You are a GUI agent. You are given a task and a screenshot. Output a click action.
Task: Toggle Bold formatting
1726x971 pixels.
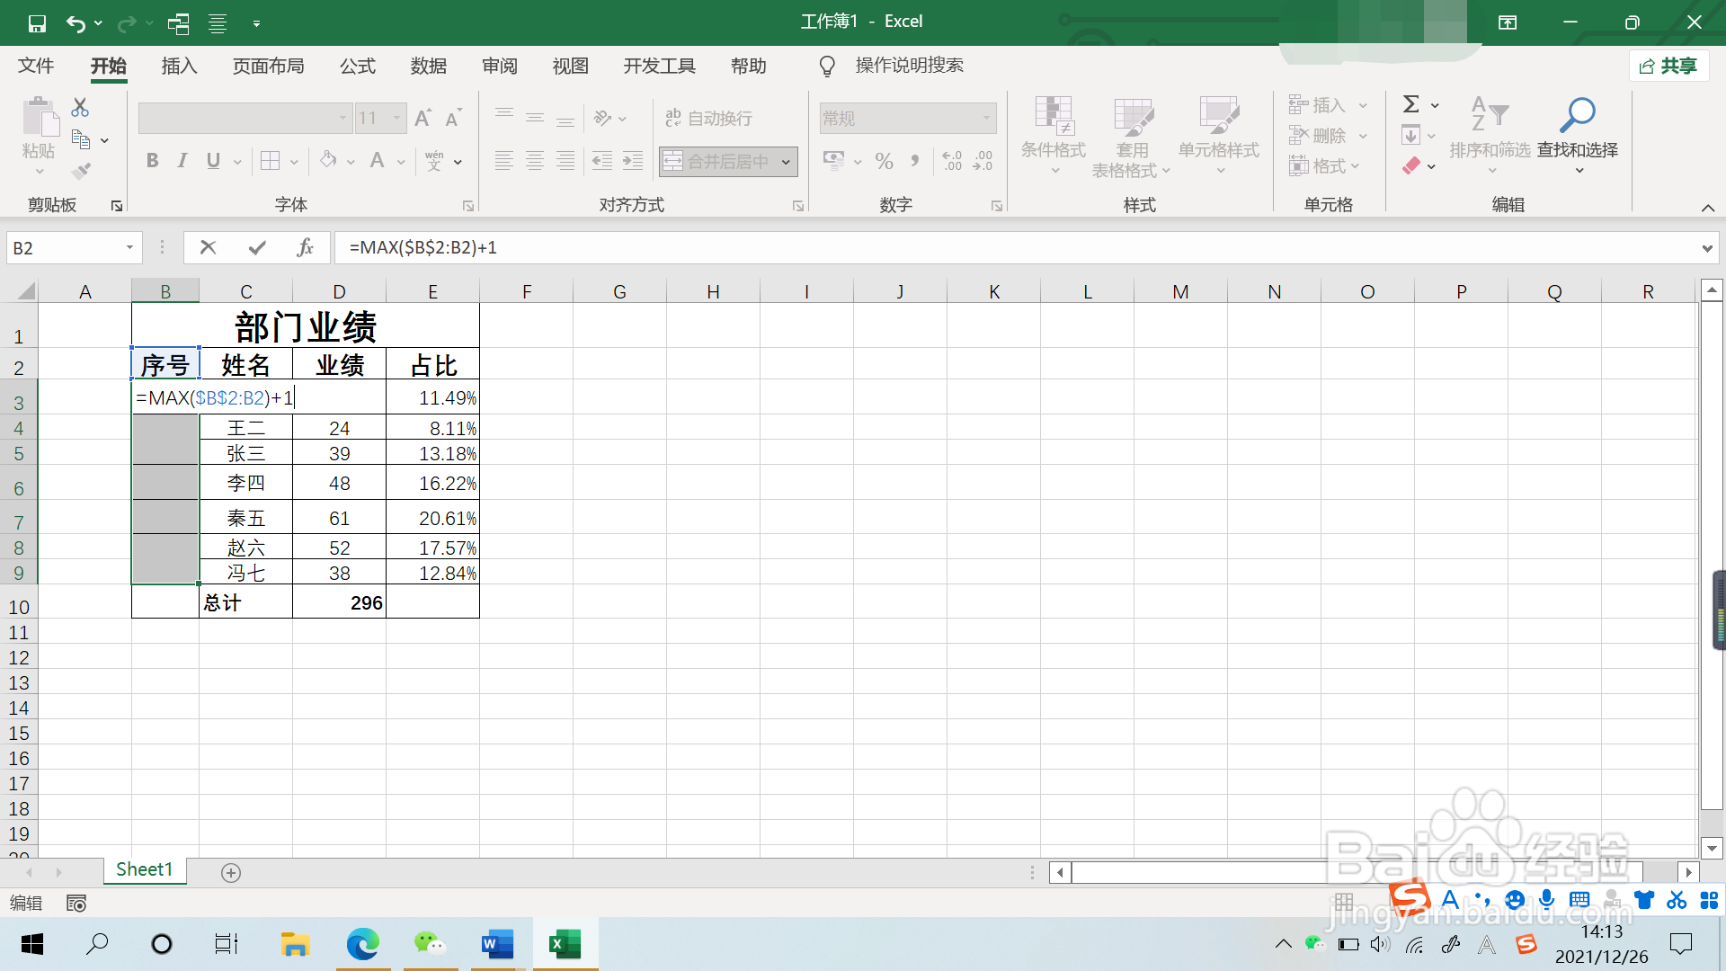point(152,161)
